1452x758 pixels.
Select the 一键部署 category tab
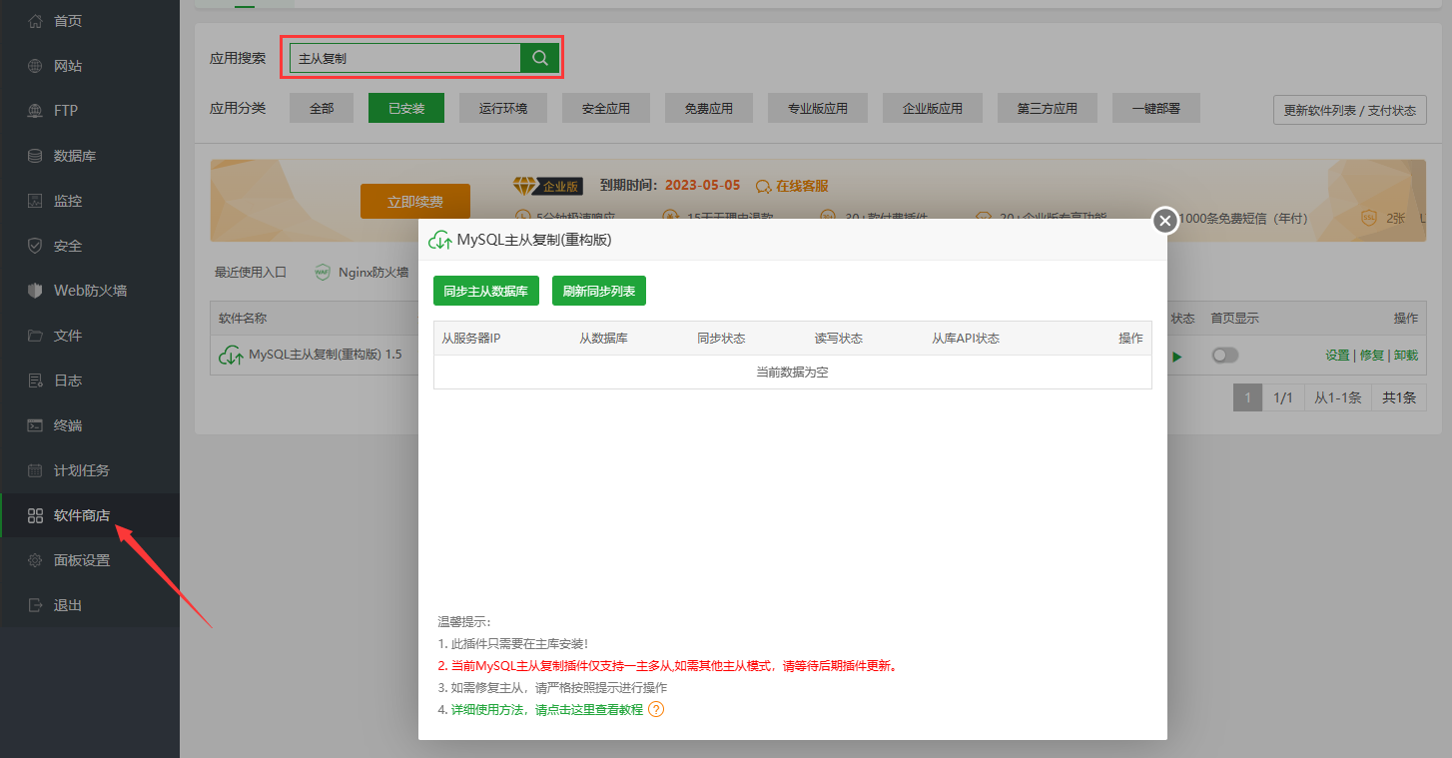click(x=1156, y=108)
